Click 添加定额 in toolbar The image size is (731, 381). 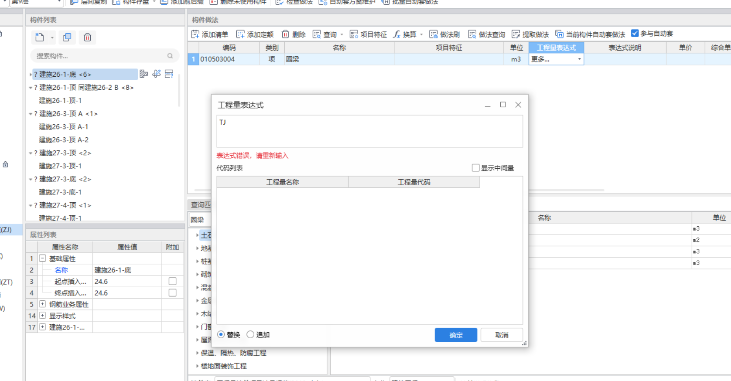coord(255,34)
